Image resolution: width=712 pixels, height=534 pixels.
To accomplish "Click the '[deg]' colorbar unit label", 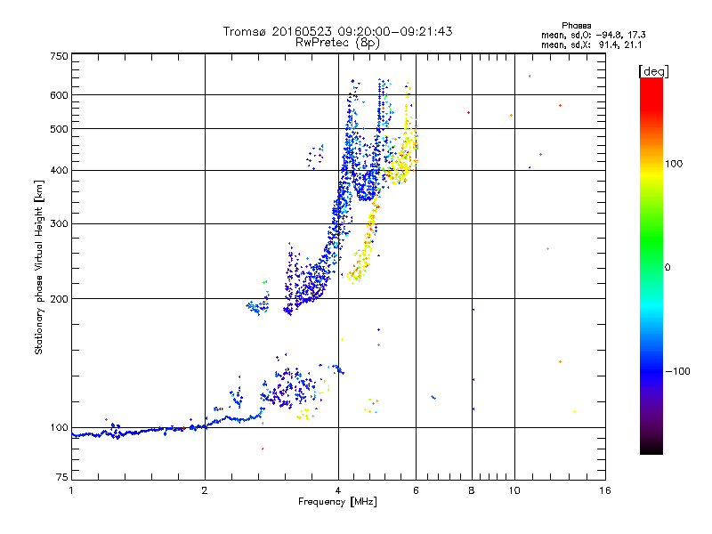I will tap(653, 71).
